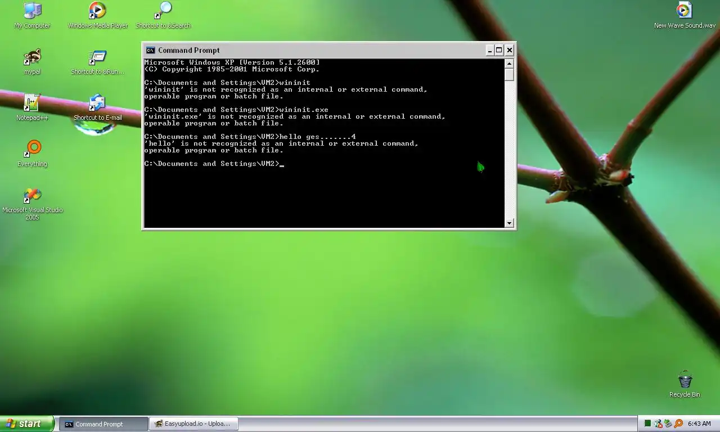Click the Copyright 1985-2001 Microsoft Corp. line
Image resolution: width=720 pixels, height=432 pixels.
tap(232, 69)
